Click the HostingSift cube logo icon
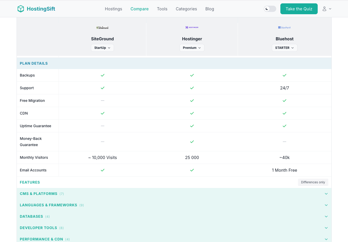This screenshot has height=242, width=348. (x=21, y=9)
